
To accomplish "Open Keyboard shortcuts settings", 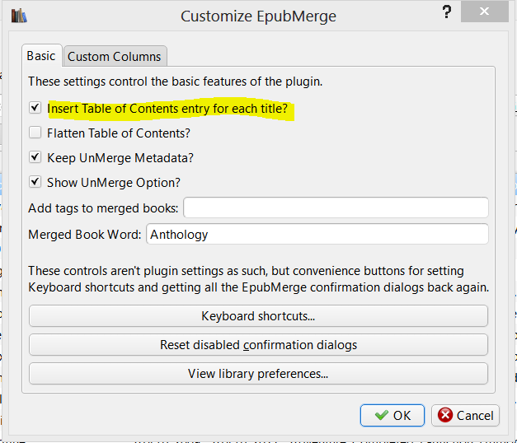I will point(258,316).
